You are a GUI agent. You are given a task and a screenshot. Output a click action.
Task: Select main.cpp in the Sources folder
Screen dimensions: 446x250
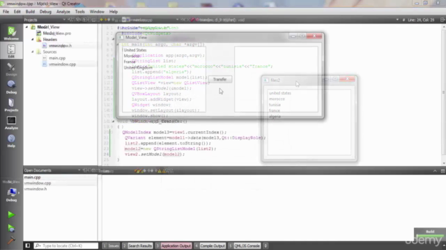(57, 58)
